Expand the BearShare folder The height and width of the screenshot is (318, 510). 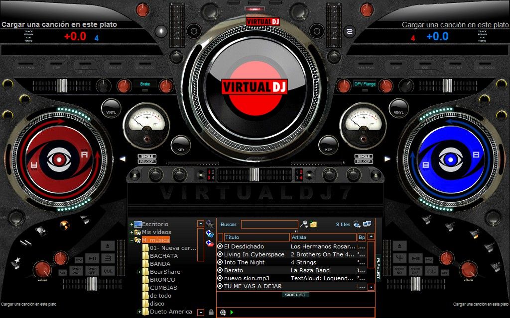click(139, 272)
